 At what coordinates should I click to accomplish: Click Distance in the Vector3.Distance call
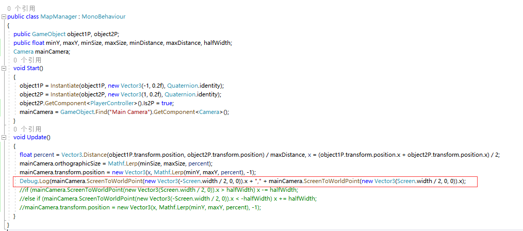click(x=95, y=155)
